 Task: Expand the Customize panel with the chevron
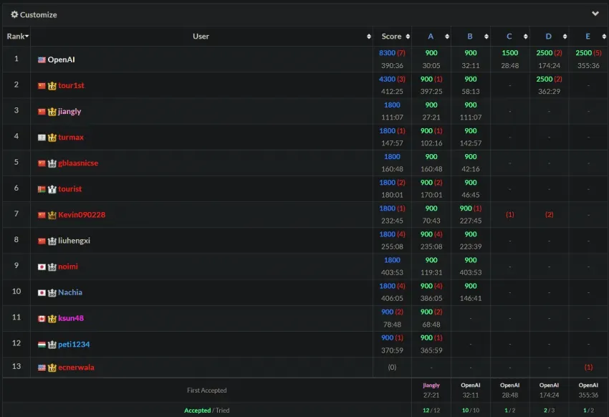595,14
